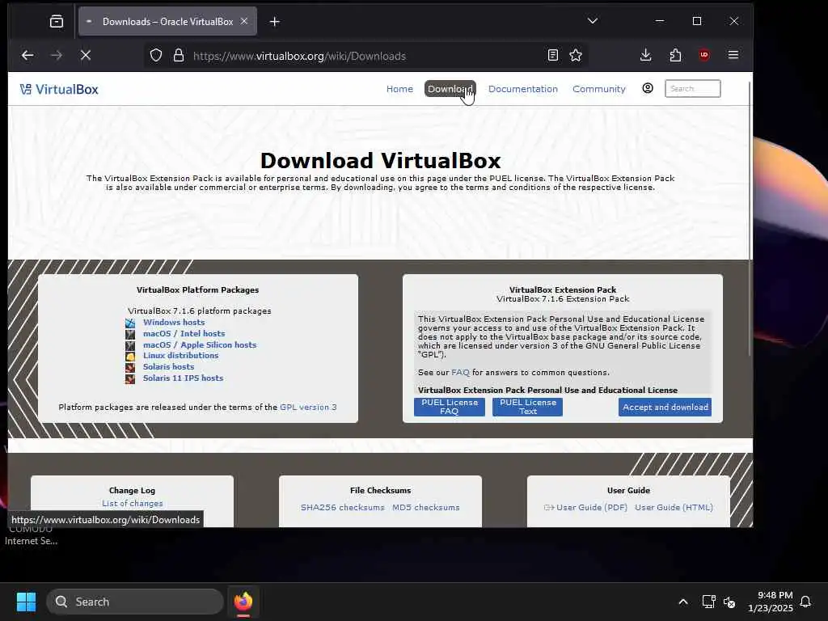The height and width of the screenshot is (621, 828).
Task: Open the Windows hosts download link
Action: tap(174, 322)
